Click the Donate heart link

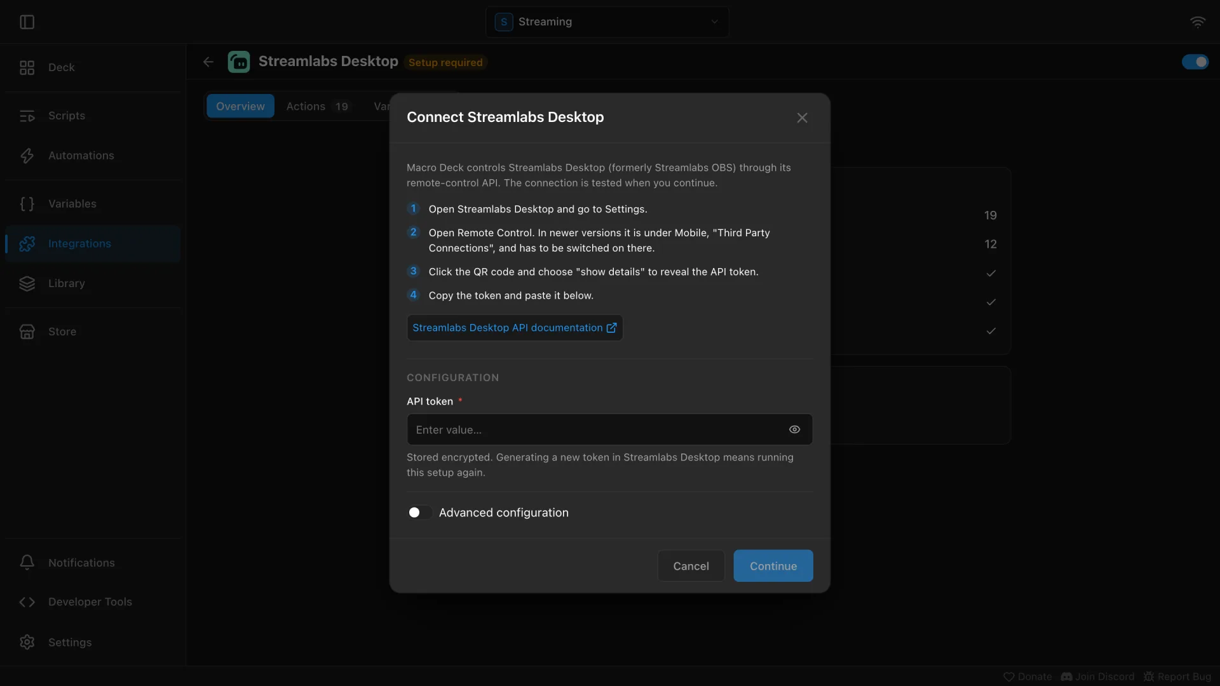[x=1027, y=676]
